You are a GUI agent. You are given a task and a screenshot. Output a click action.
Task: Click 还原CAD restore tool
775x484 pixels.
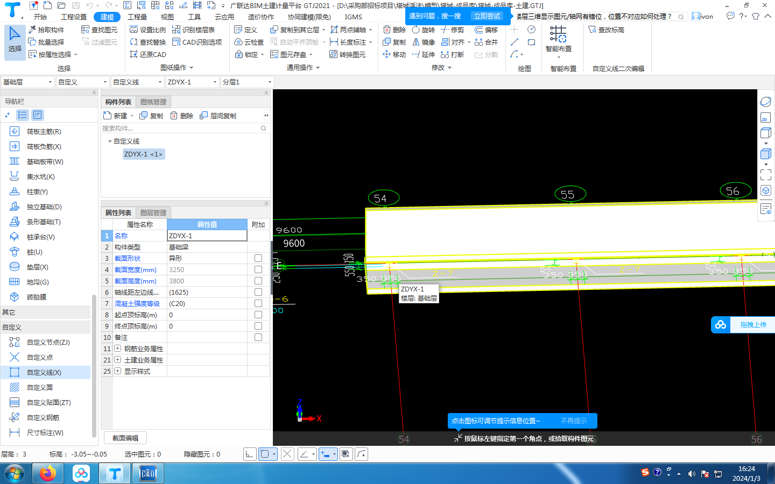pos(148,54)
